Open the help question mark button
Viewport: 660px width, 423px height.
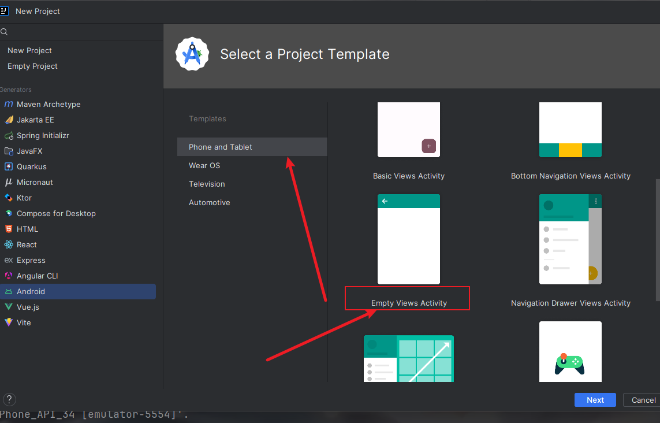pyautogui.click(x=9, y=399)
